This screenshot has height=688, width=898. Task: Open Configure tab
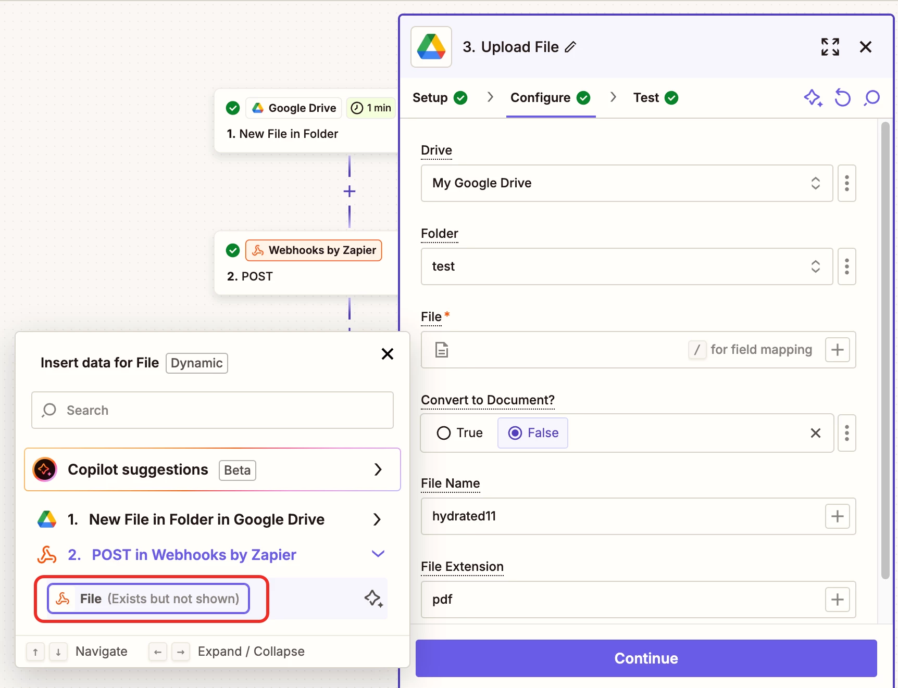tap(551, 98)
